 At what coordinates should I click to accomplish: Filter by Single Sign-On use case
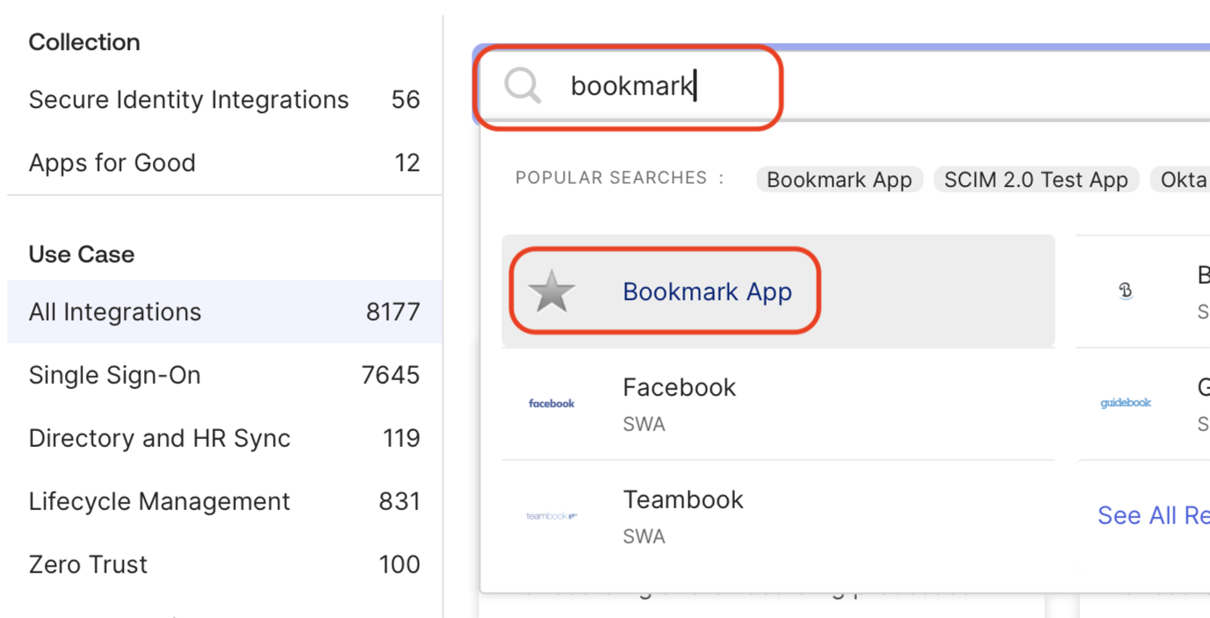[115, 375]
